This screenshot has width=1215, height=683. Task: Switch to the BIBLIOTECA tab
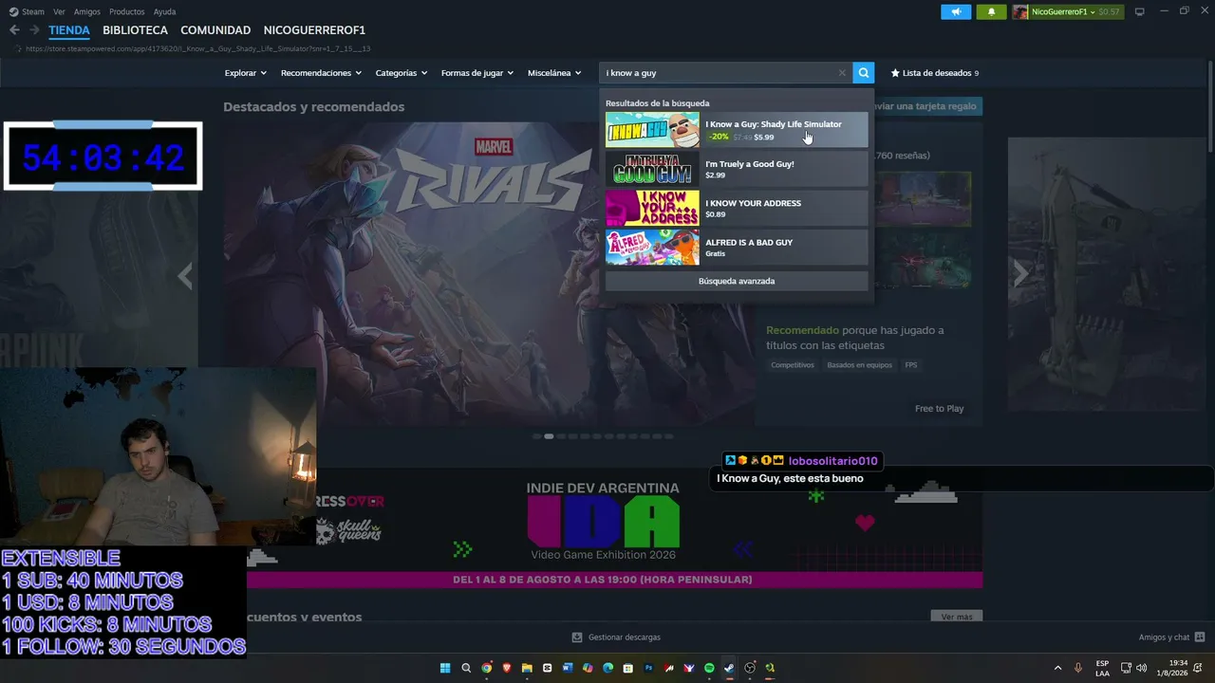(135, 30)
